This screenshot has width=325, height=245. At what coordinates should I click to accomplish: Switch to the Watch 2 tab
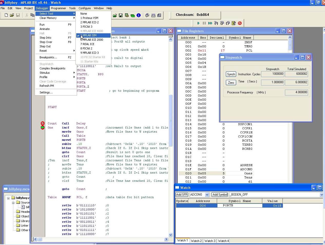click(196, 241)
